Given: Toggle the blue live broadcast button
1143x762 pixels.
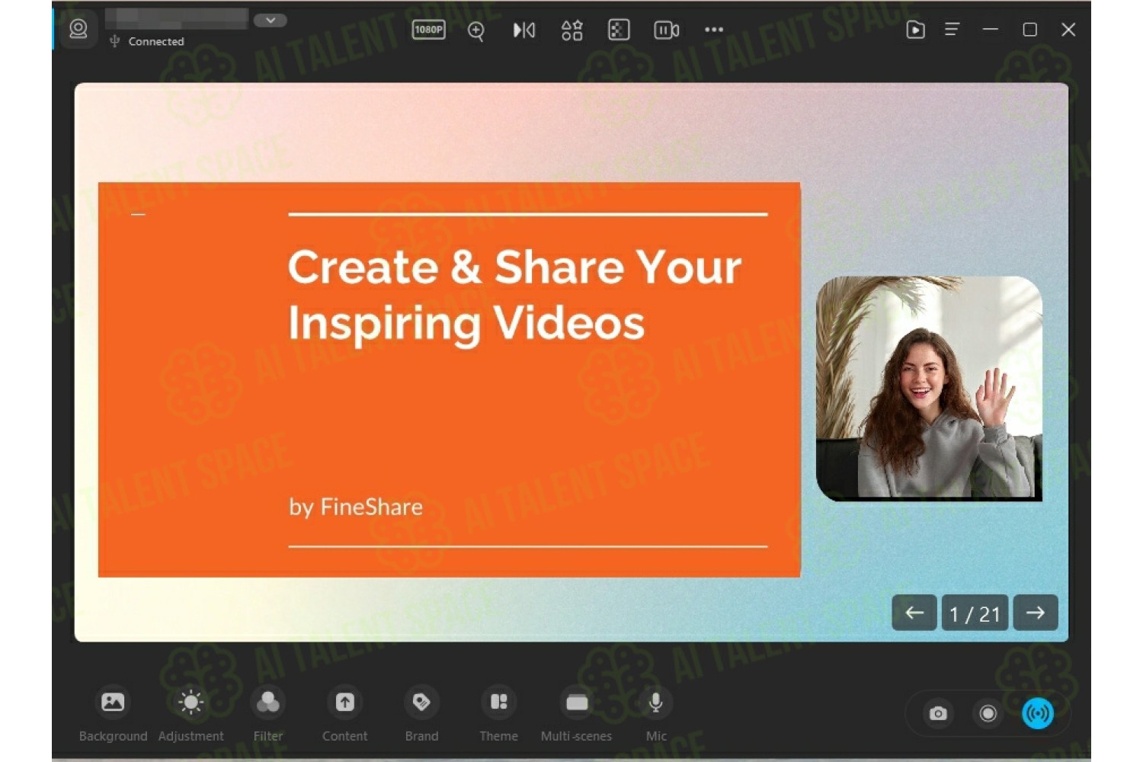Looking at the screenshot, I should click(x=1037, y=714).
